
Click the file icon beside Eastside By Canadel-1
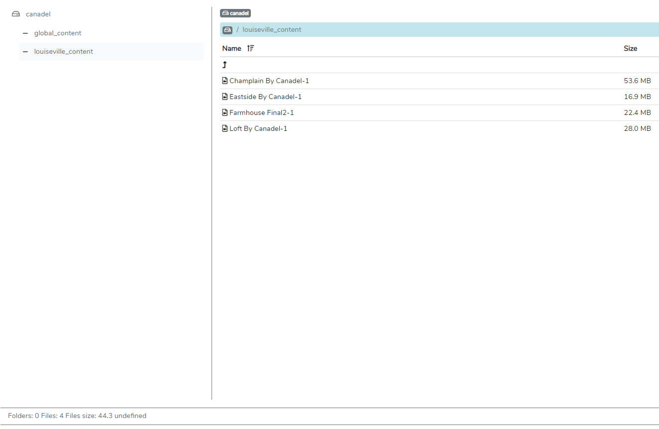coord(224,96)
